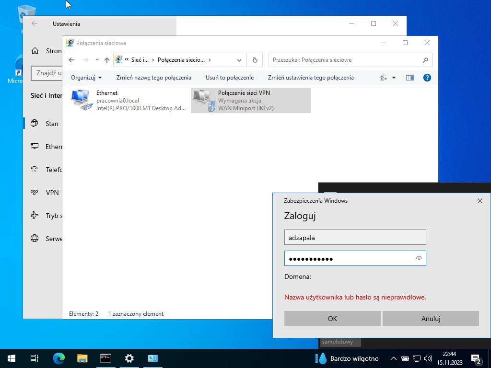This screenshot has height=368, width=491.
Task: Click the username field containing adzapala
Action: click(355, 237)
